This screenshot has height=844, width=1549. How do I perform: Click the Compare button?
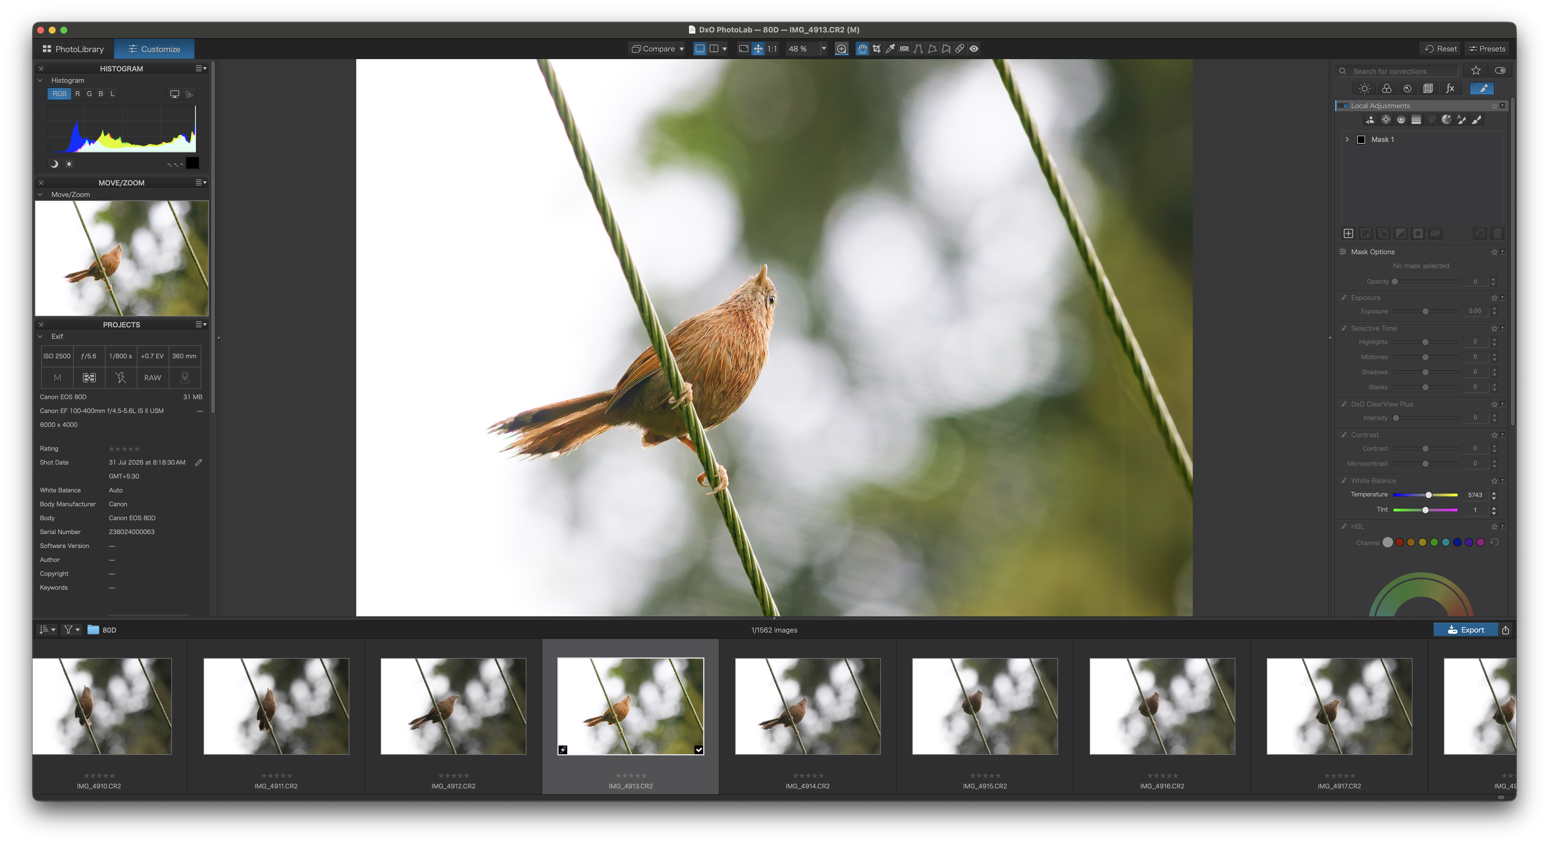pos(653,49)
